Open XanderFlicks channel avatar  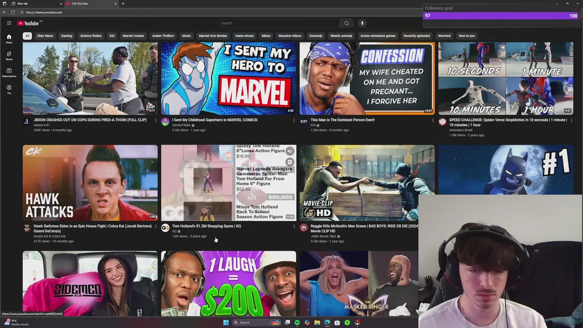pos(165,122)
